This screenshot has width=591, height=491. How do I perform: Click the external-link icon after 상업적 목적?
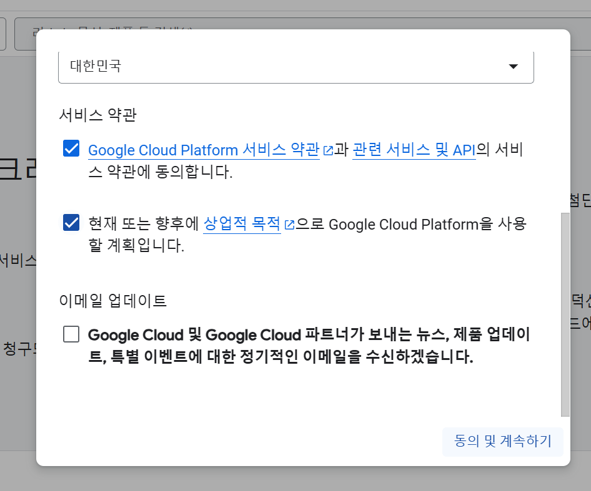click(x=289, y=225)
